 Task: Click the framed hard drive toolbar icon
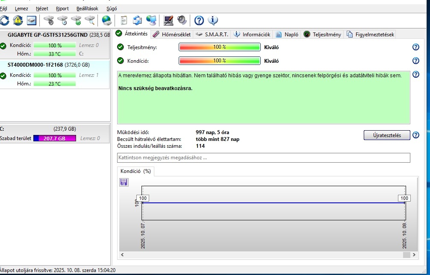[x=32, y=20]
